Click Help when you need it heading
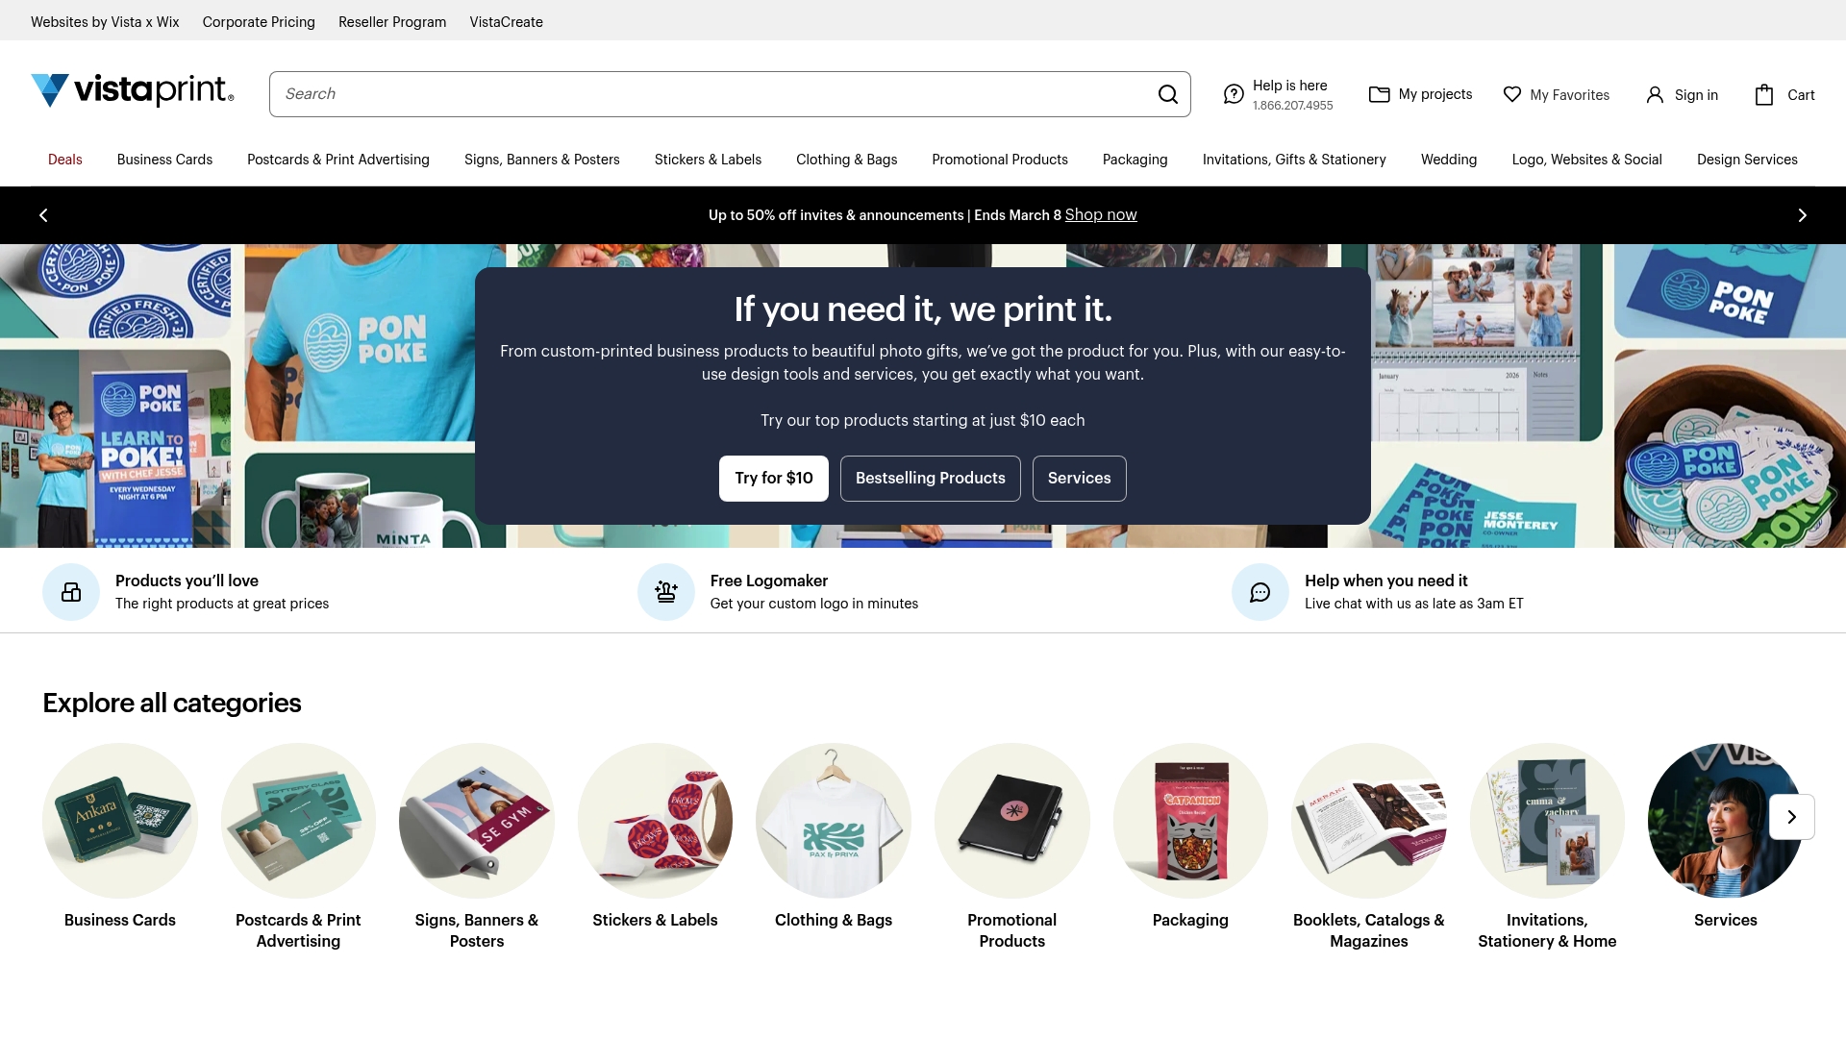 coord(1386,581)
